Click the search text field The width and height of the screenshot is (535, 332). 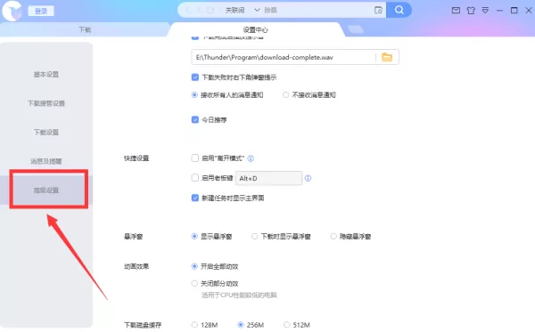[317, 10]
